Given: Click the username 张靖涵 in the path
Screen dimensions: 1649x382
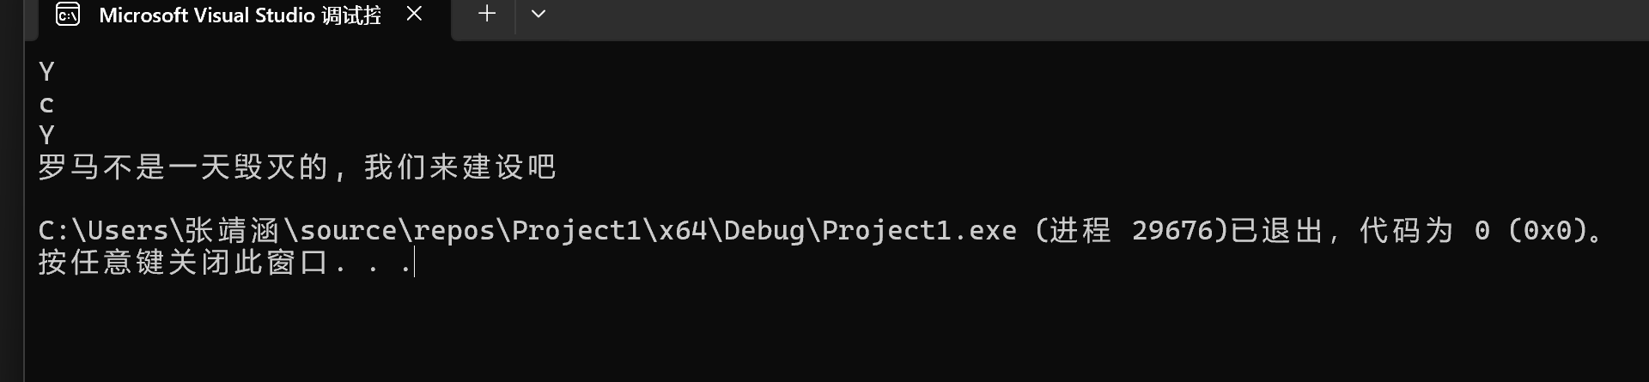Looking at the screenshot, I should pos(232,230).
